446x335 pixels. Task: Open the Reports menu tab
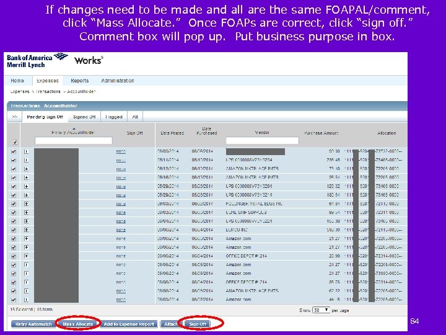80,81
